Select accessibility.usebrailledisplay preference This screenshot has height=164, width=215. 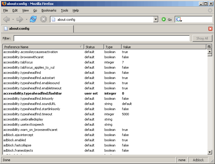click(x=105, y=119)
